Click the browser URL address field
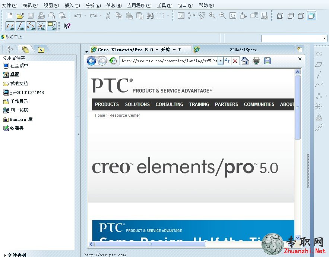Screen dimensions: 329x257 169,61
